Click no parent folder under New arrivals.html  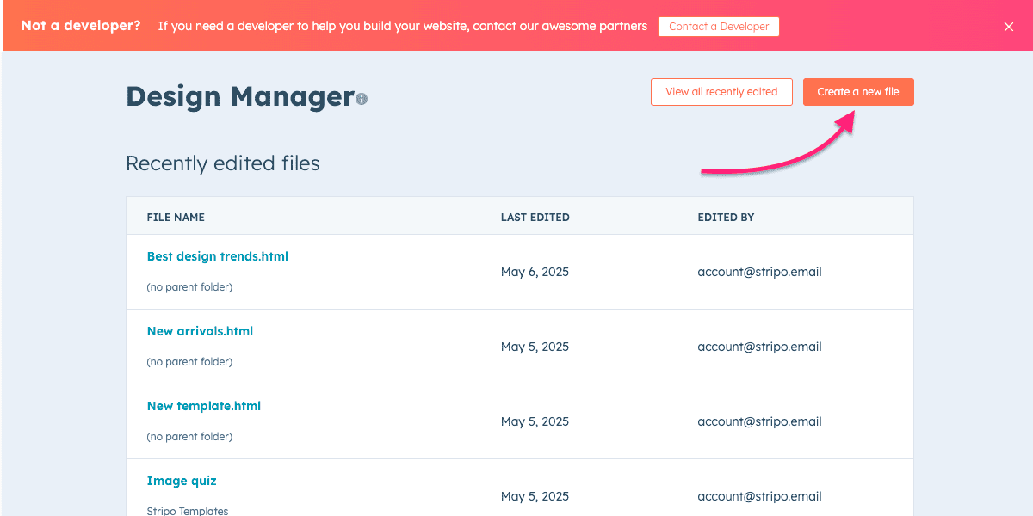pyautogui.click(x=188, y=361)
